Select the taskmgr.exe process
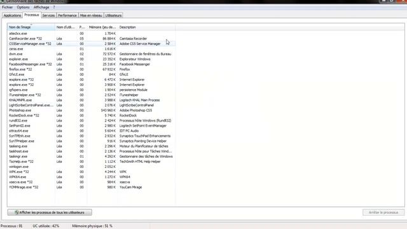The image size is (407, 229). tap(92, 156)
